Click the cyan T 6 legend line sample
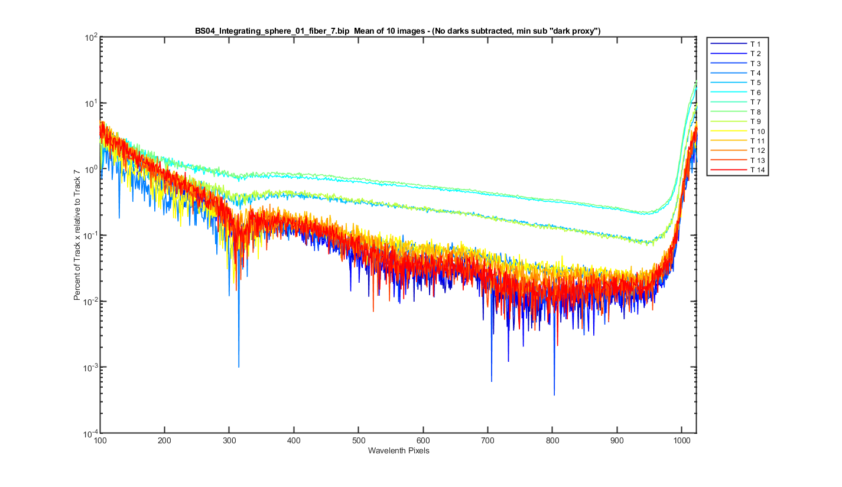Image resolution: width=842 pixels, height=487 pixels. click(x=729, y=93)
